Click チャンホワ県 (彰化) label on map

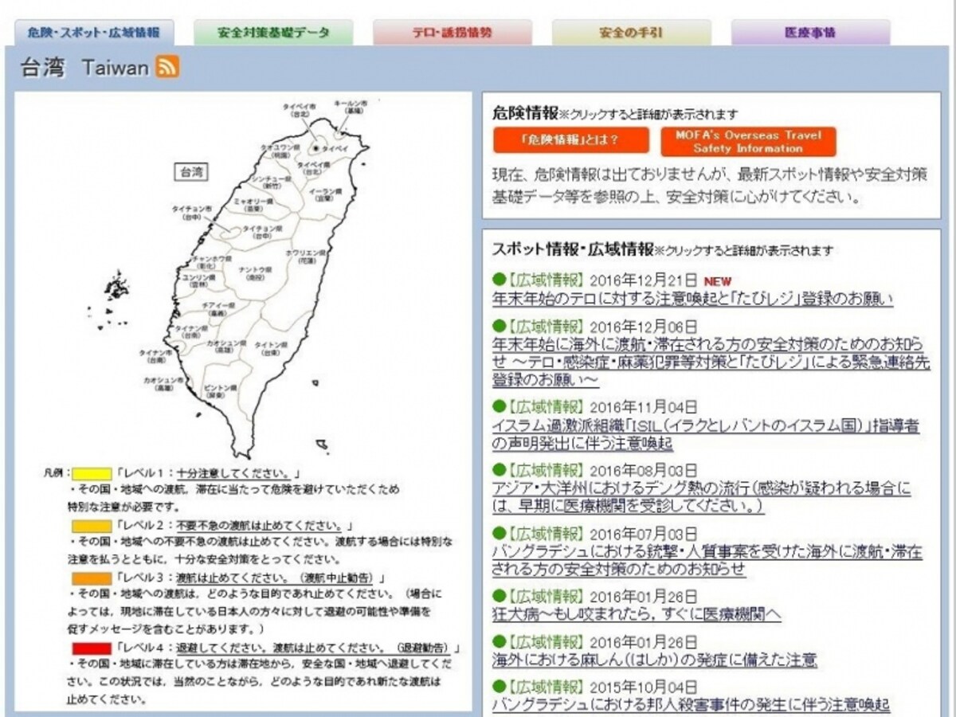tap(212, 262)
